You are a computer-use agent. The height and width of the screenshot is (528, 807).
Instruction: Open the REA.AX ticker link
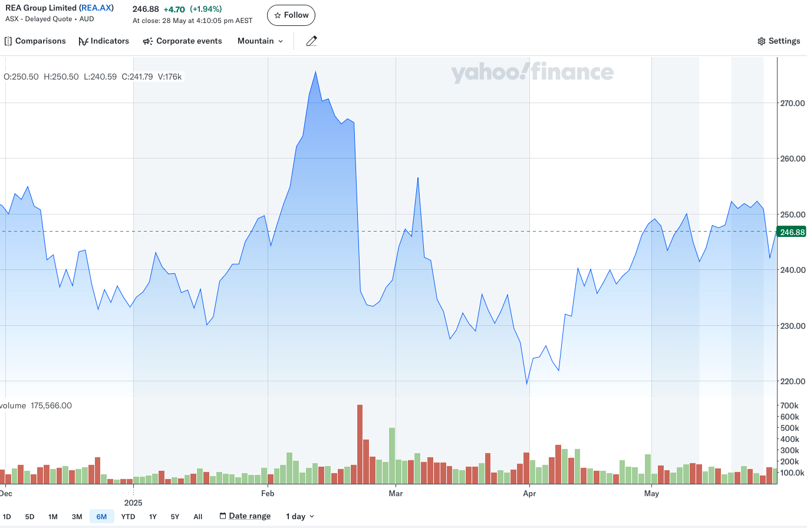pyautogui.click(x=97, y=8)
